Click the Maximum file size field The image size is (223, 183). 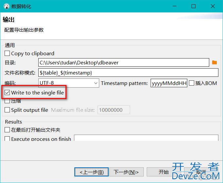114,110
